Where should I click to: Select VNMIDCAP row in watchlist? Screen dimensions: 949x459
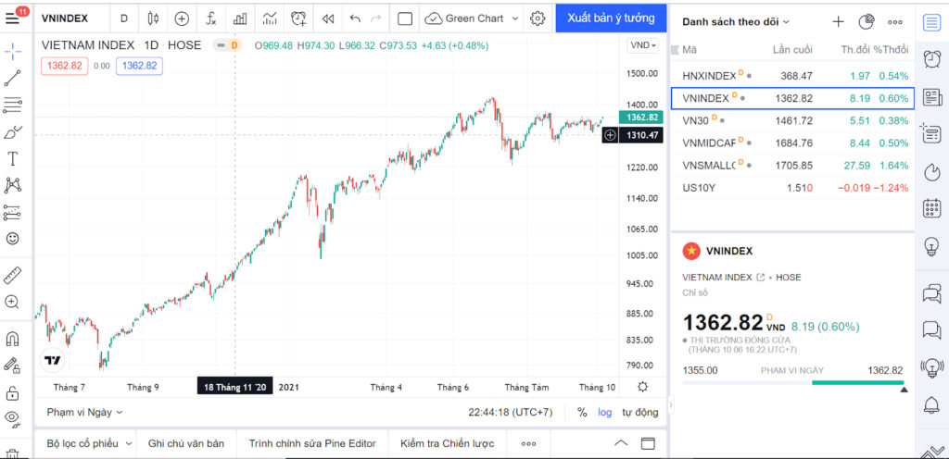(793, 143)
